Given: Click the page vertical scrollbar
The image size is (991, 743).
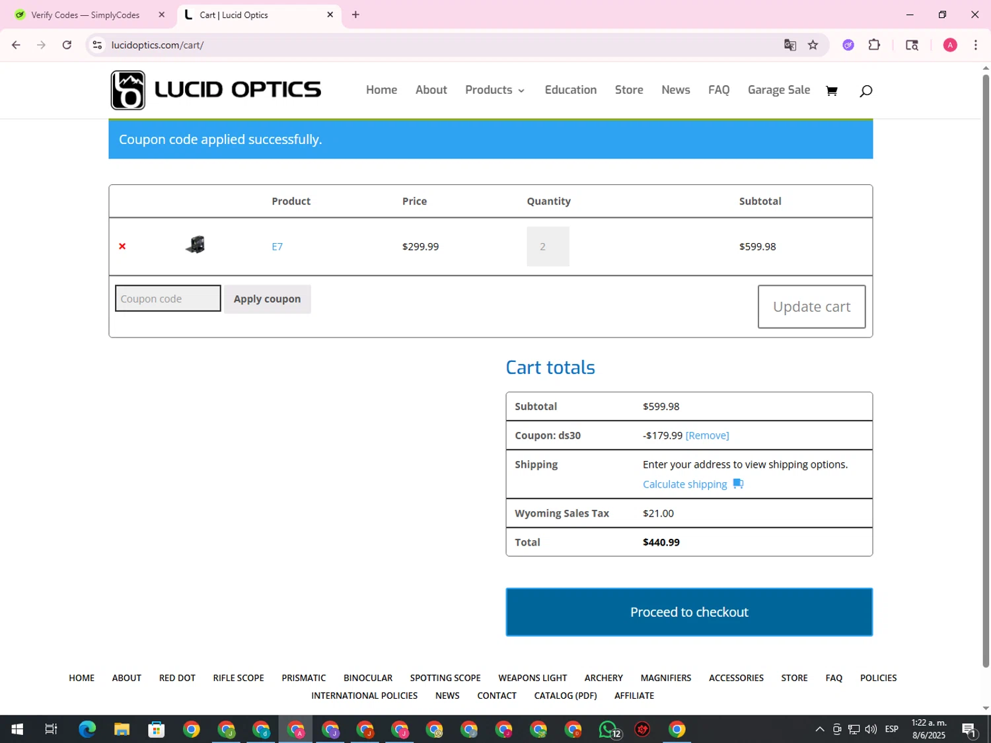Looking at the screenshot, I should 986,370.
